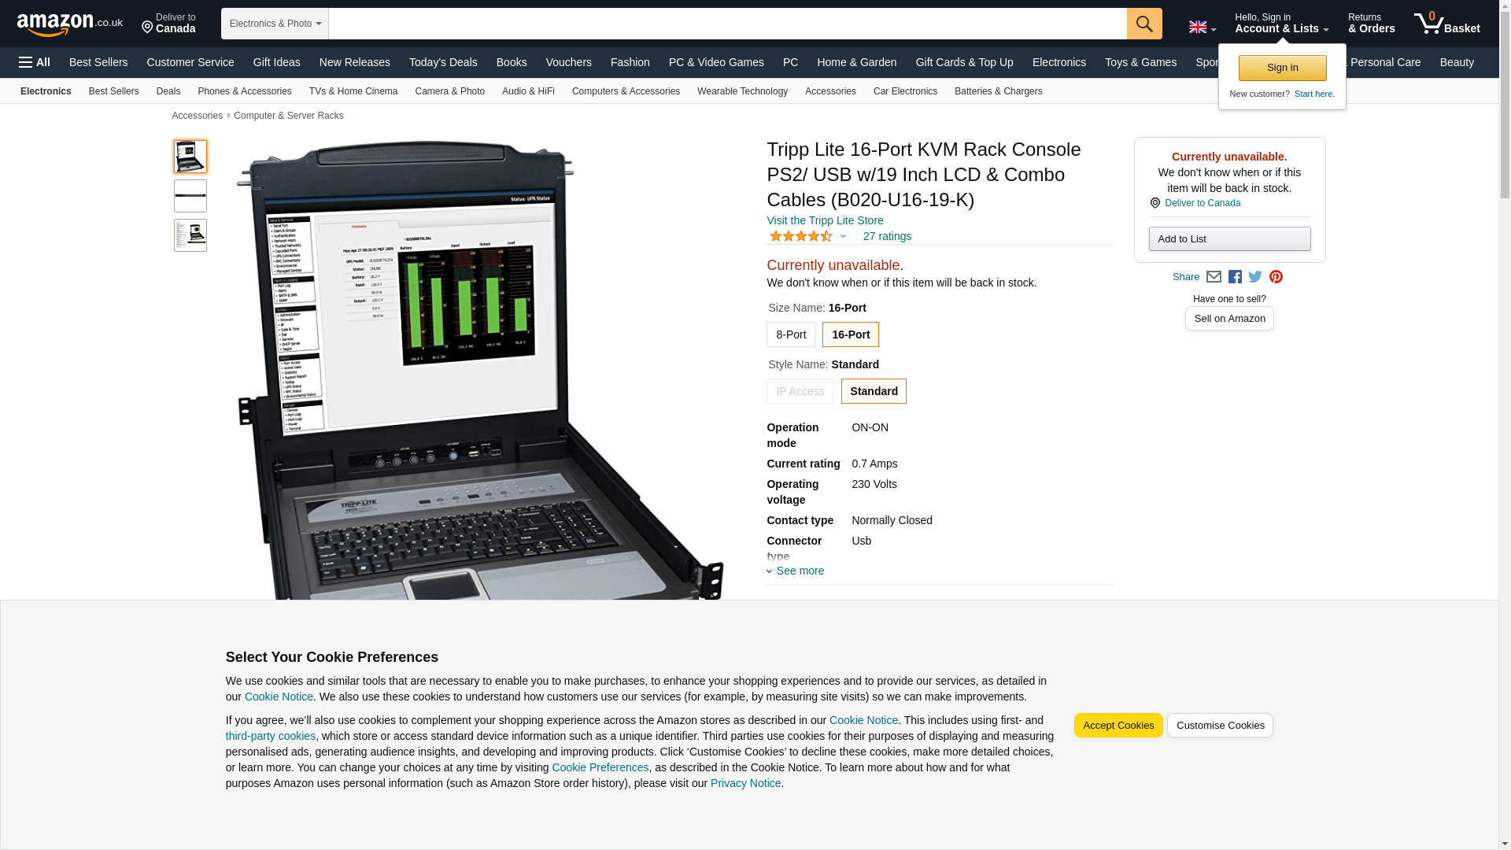Click the search magnifier button
Viewport: 1511px width, 850px height.
[x=1144, y=24]
